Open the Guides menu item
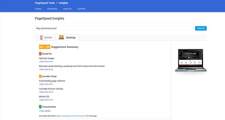Viewport: 225px width, 120px height. click(38, 9)
